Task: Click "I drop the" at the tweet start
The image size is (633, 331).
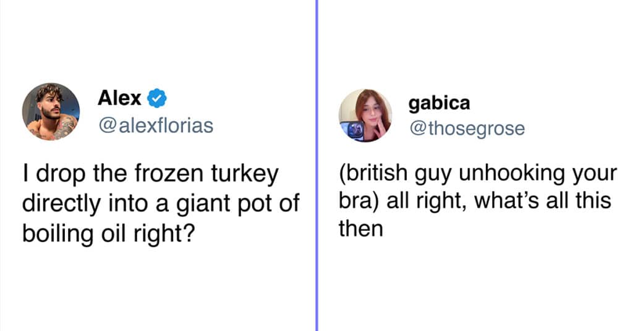Action: pyautogui.click(x=75, y=175)
